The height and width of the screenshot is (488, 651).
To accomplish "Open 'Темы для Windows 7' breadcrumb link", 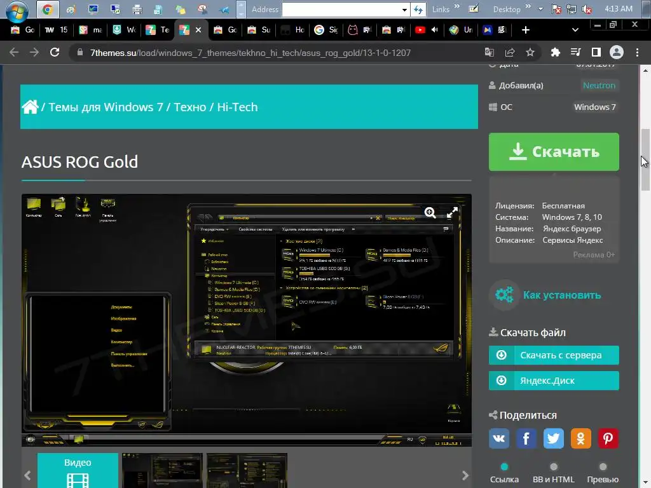I will 106,107.
